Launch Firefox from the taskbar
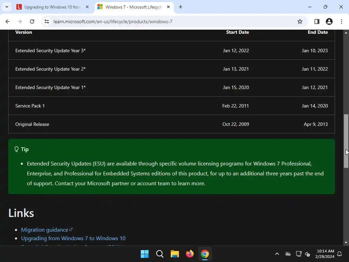 [189, 254]
